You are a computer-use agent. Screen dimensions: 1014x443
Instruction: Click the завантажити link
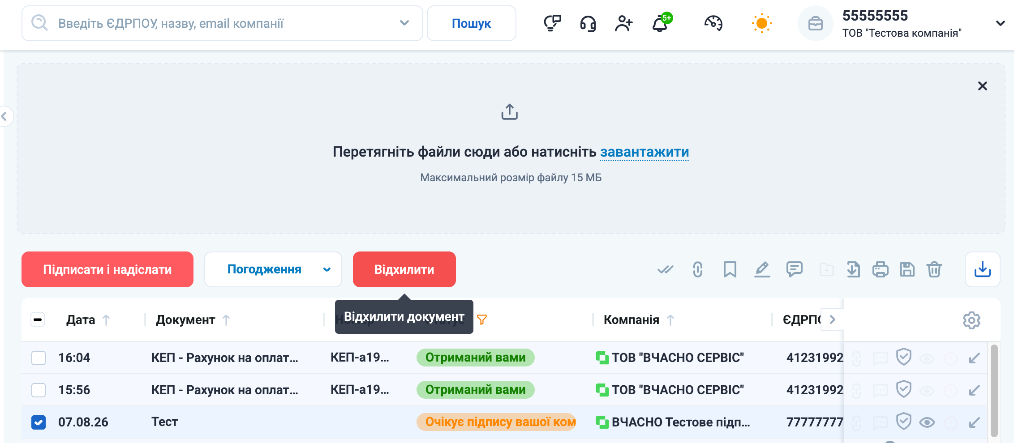pos(644,152)
